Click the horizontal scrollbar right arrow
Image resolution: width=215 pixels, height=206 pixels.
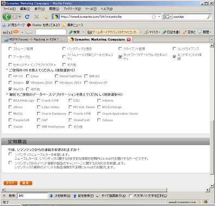coord(208,190)
